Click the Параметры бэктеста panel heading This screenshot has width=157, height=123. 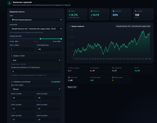click(x=17, y=12)
